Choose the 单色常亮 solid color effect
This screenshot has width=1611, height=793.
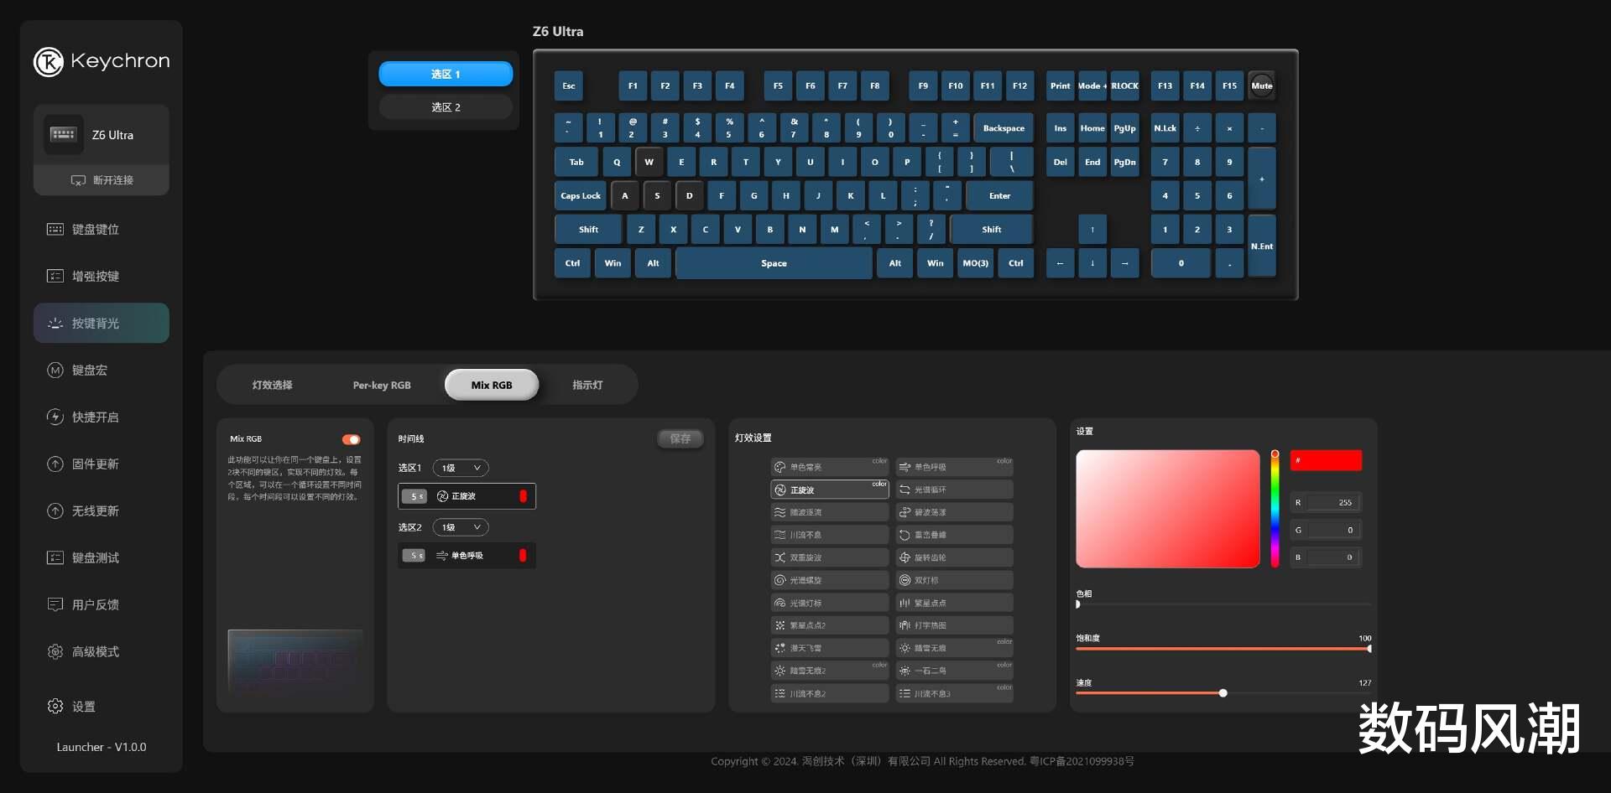click(829, 467)
